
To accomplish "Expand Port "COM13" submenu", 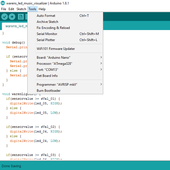I will tap(65, 70).
